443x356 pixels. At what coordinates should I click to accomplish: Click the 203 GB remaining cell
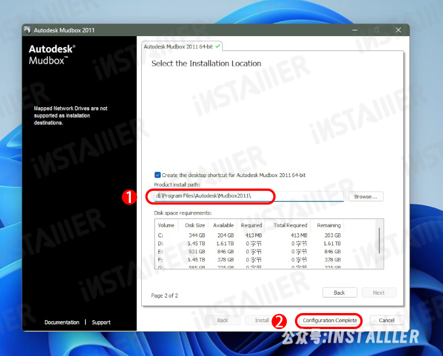[332, 235]
